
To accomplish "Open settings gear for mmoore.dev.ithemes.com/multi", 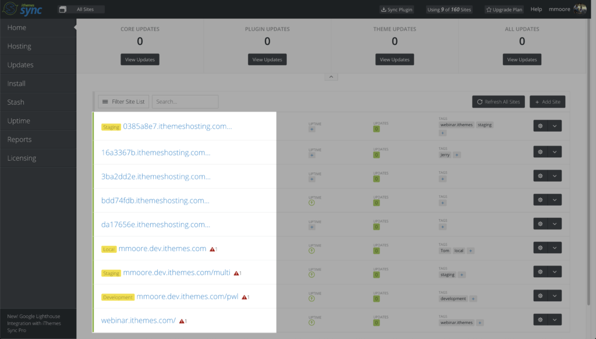I will click(540, 271).
